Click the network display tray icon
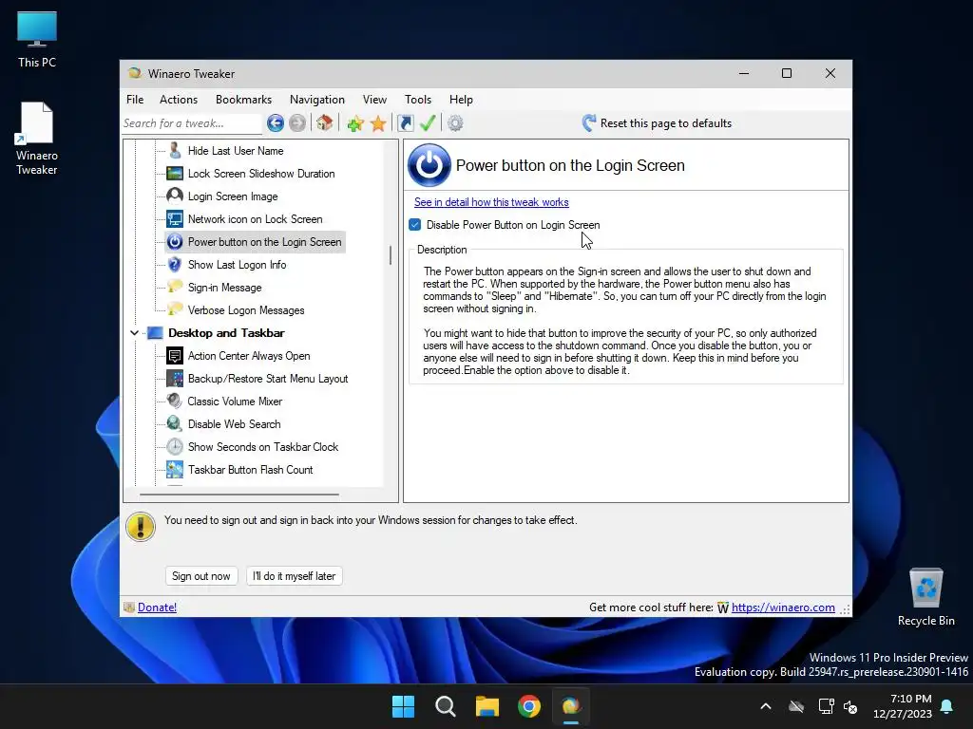The height and width of the screenshot is (729, 973). point(826,706)
